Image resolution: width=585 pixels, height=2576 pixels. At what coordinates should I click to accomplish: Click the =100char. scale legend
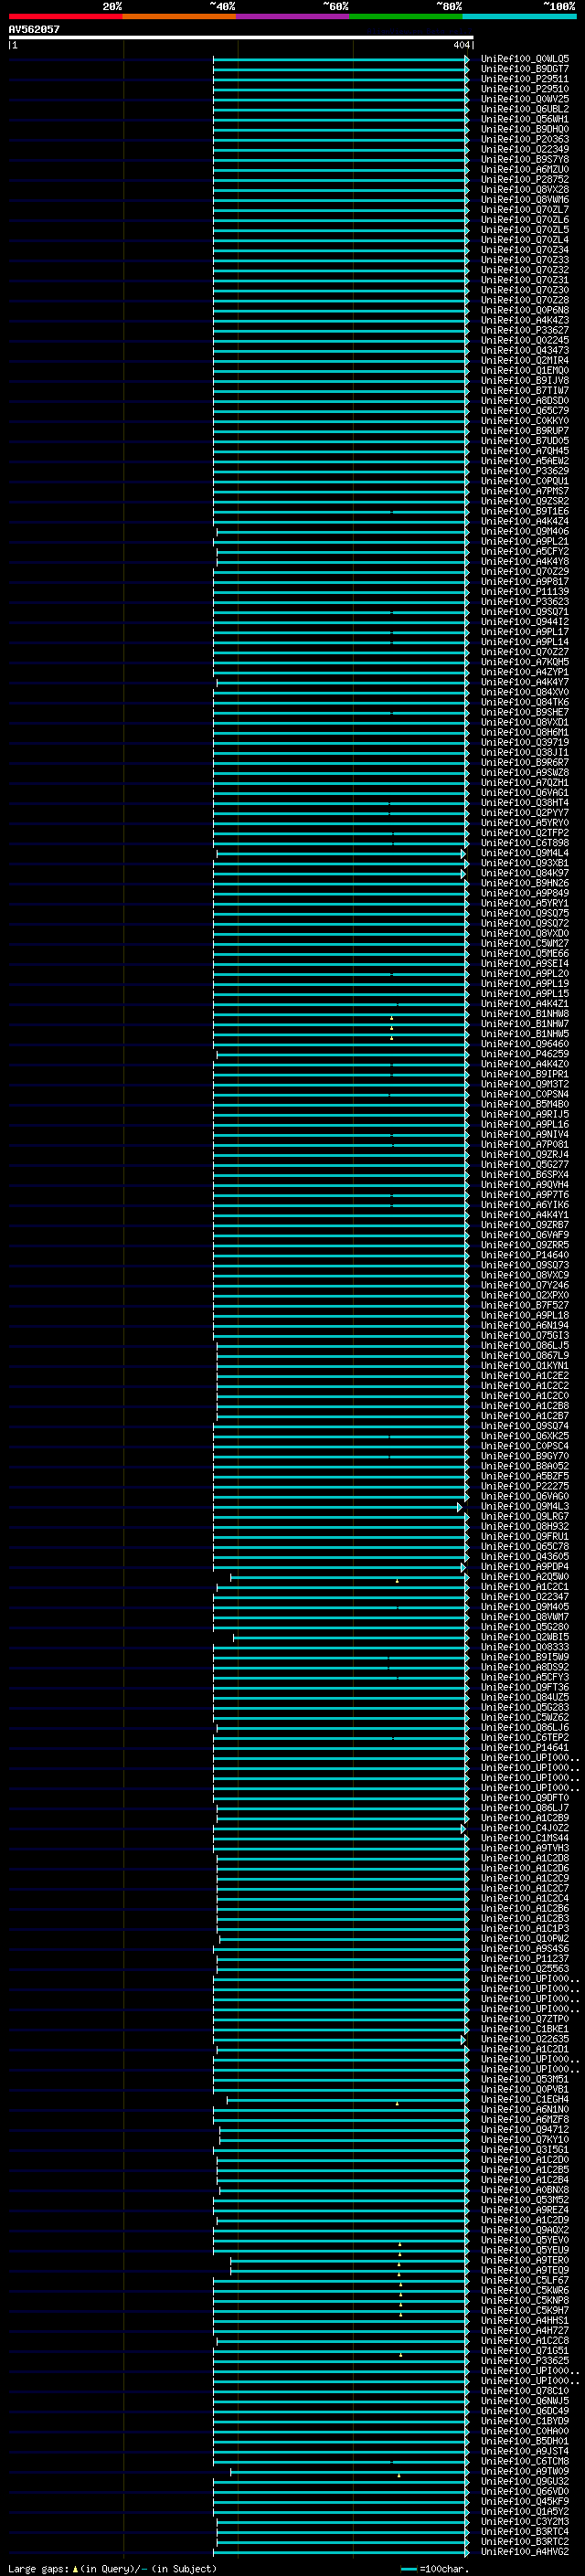pos(435,2569)
